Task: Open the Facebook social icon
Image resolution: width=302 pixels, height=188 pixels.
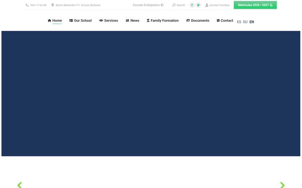Action: pos(192,5)
